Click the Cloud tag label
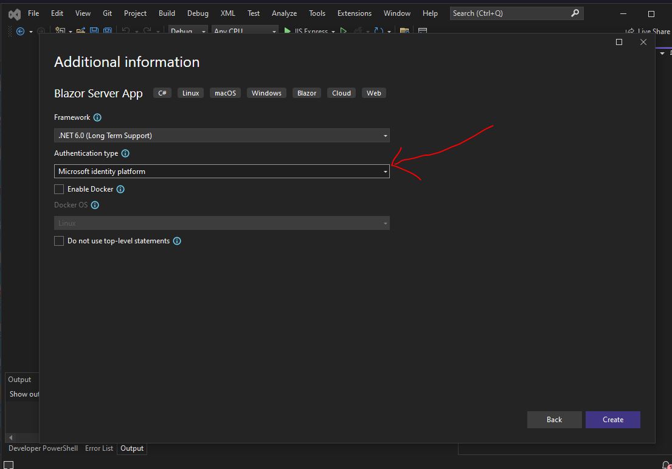Viewport: 672px width, 469px height. pos(342,93)
